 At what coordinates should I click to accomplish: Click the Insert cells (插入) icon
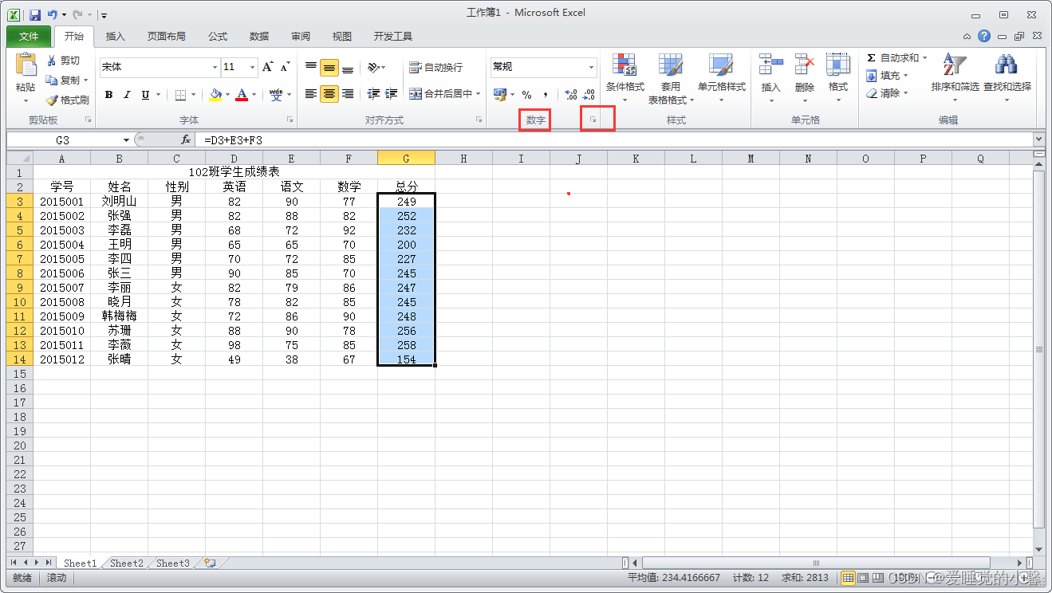770,65
